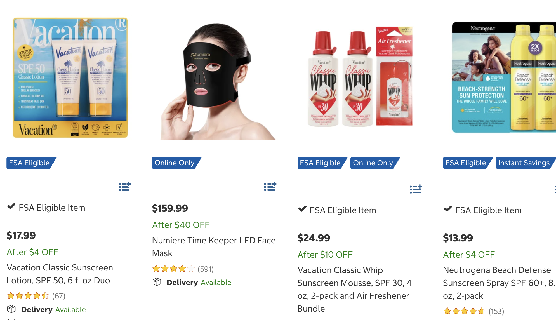Viewport: 556px width, 320px height.
Task: Open Vacation Classic Sunscreen Lotion product image
Action: tap(70, 78)
